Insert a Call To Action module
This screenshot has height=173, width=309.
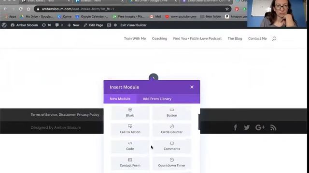[x=130, y=129]
